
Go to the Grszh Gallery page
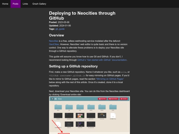39,4
